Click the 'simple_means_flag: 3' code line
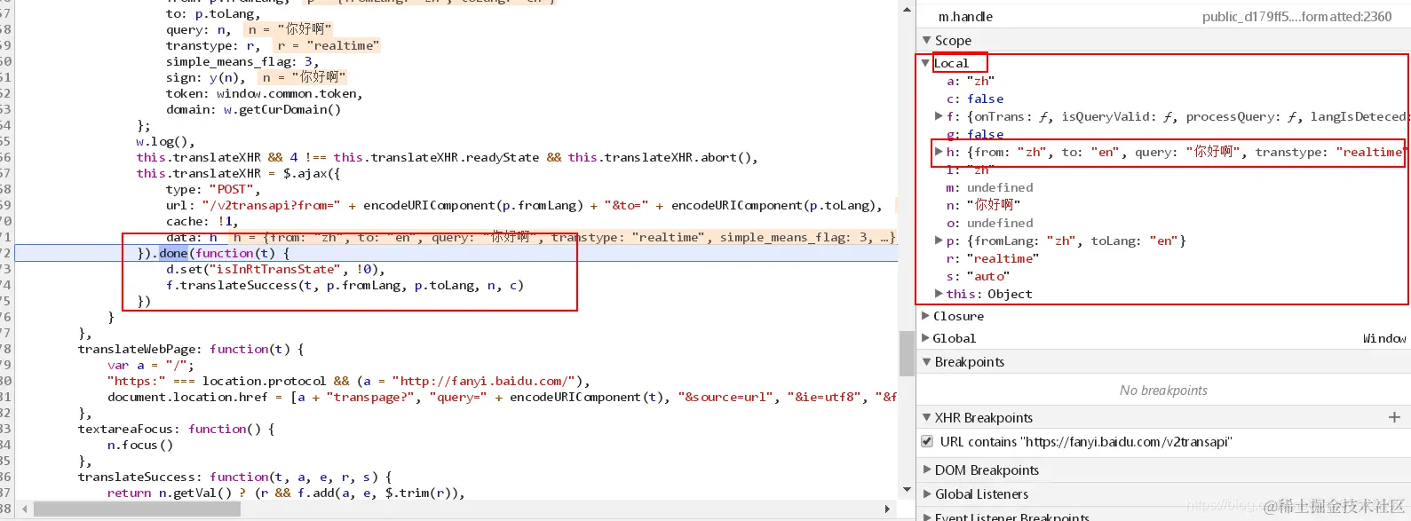 point(242,61)
